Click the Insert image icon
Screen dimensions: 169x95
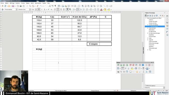pyautogui.click(x=63, y=6)
